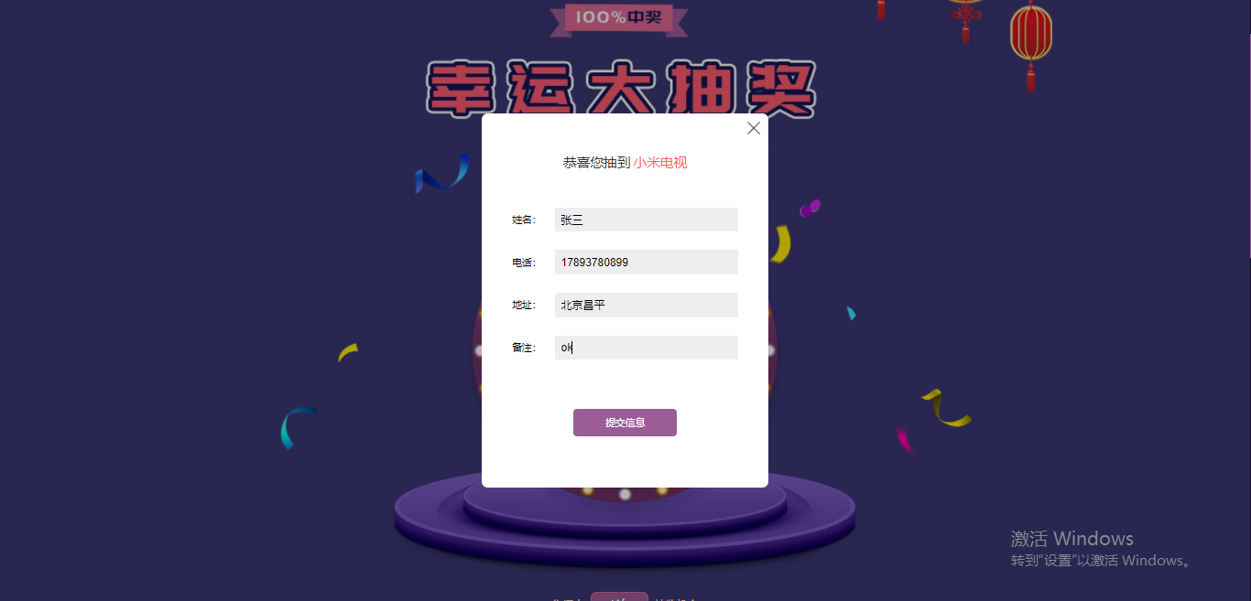1251x601 pixels.
Task: Select the 地址 address input field
Action: click(x=647, y=305)
